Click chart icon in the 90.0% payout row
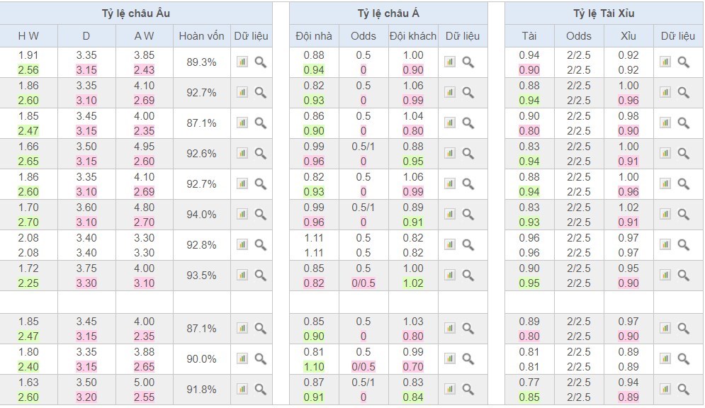The width and height of the screenshot is (705, 408). click(x=242, y=359)
